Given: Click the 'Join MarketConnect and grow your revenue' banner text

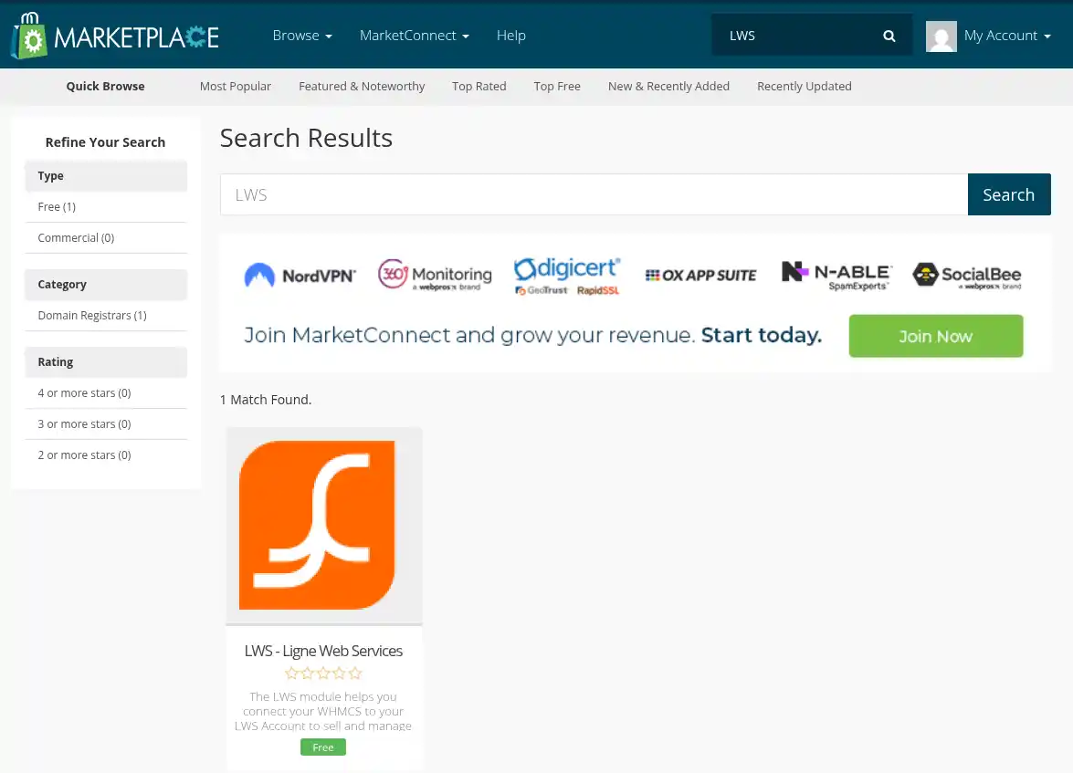Looking at the screenshot, I should pyautogui.click(x=532, y=335).
